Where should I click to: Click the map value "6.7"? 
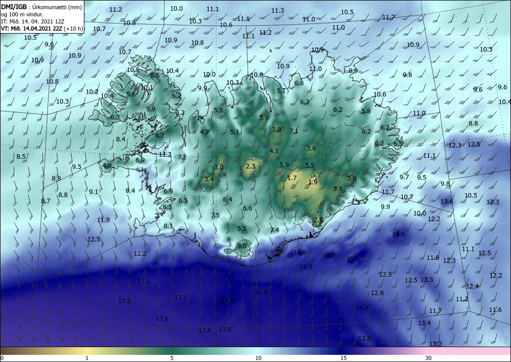click(305, 102)
